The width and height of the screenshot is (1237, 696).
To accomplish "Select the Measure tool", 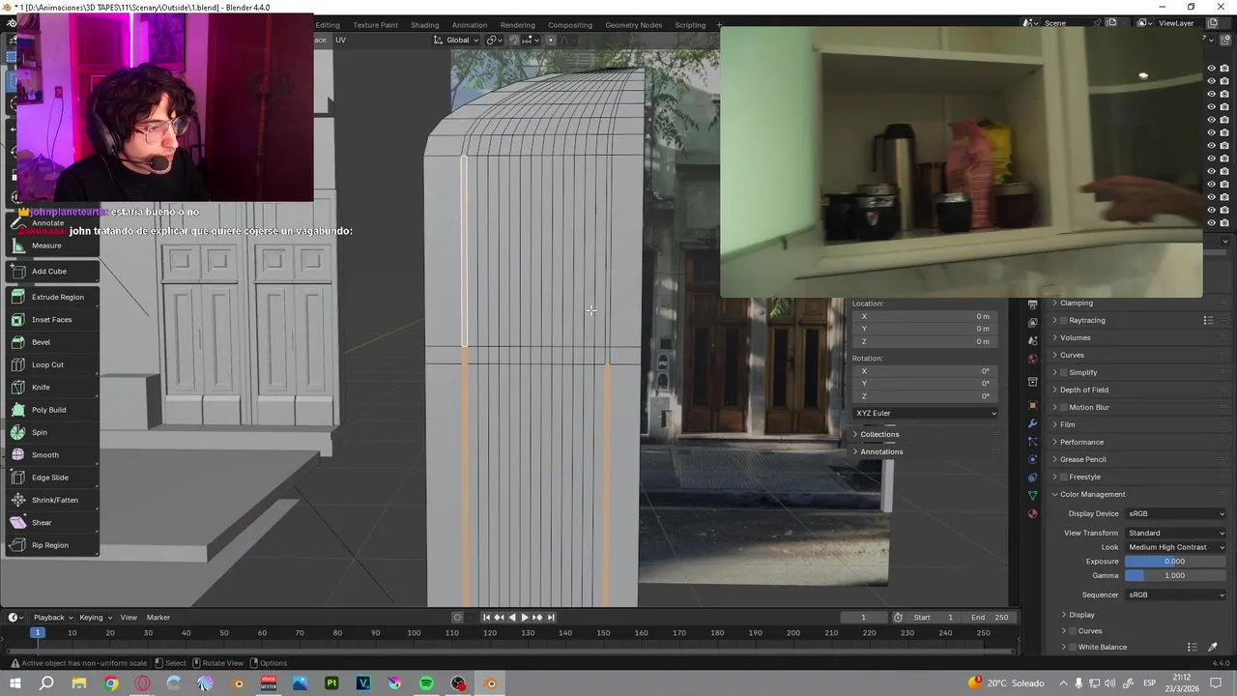I will click(50, 246).
